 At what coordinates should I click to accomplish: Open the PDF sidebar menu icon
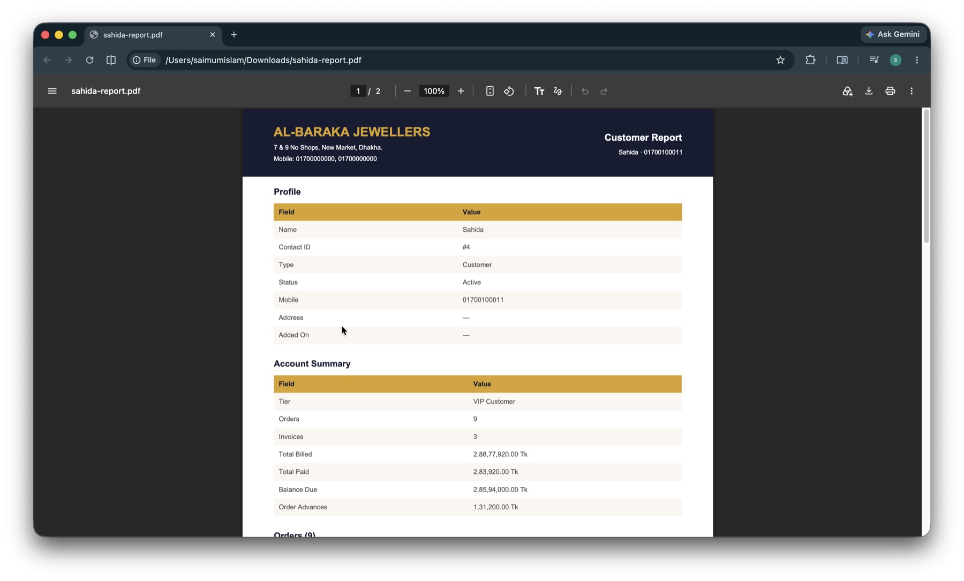[52, 91]
